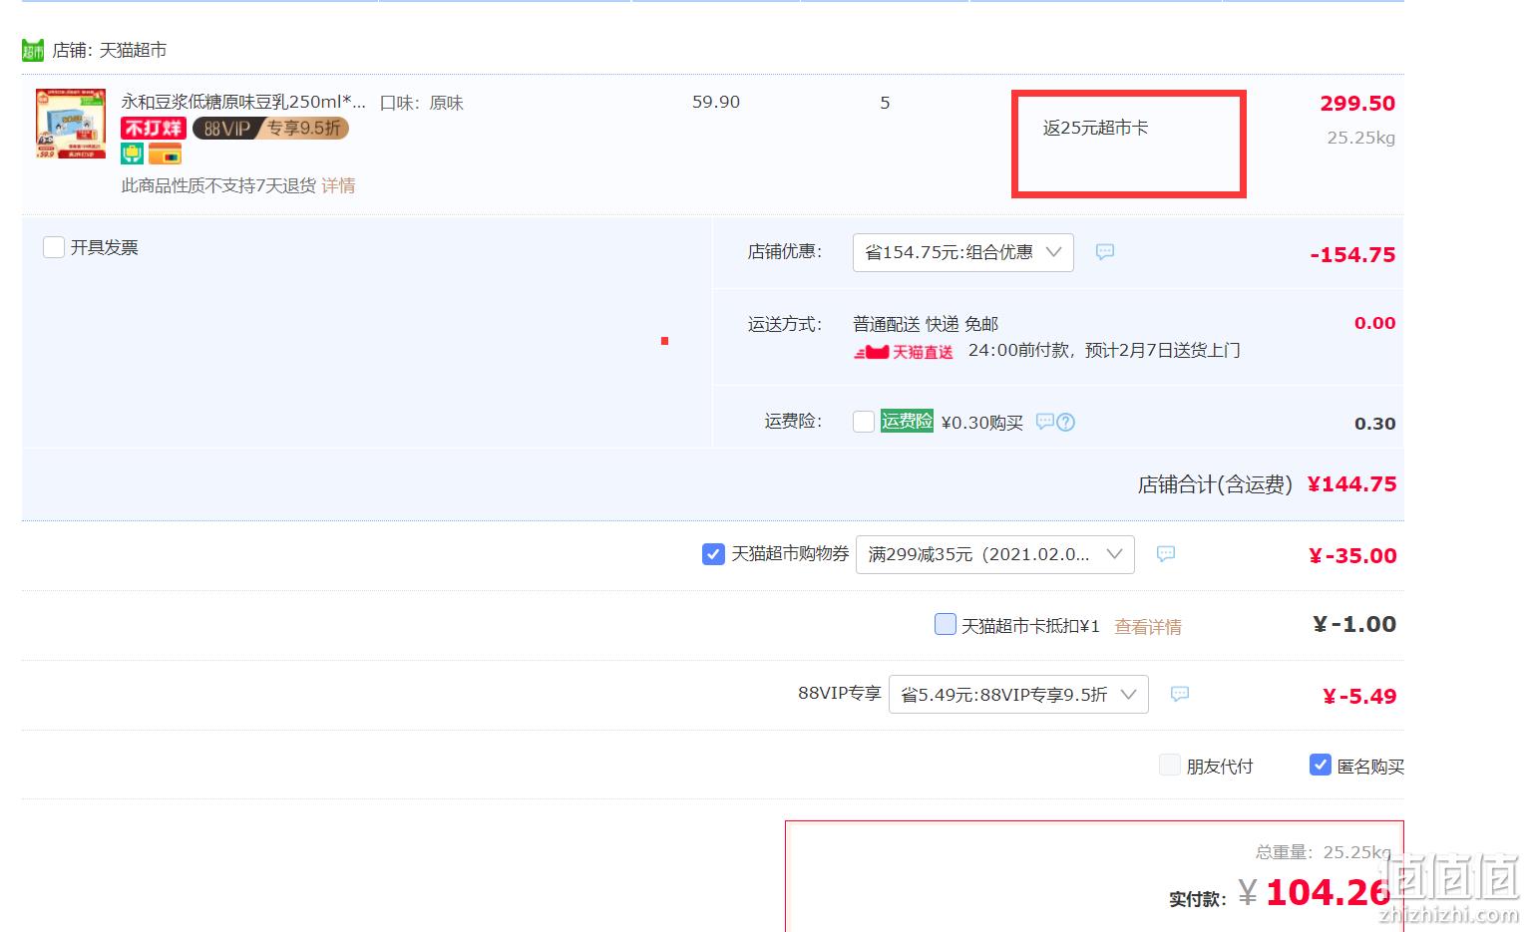Click the 运费险 help question icon
This screenshot has height=932, width=1528.
click(1065, 422)
